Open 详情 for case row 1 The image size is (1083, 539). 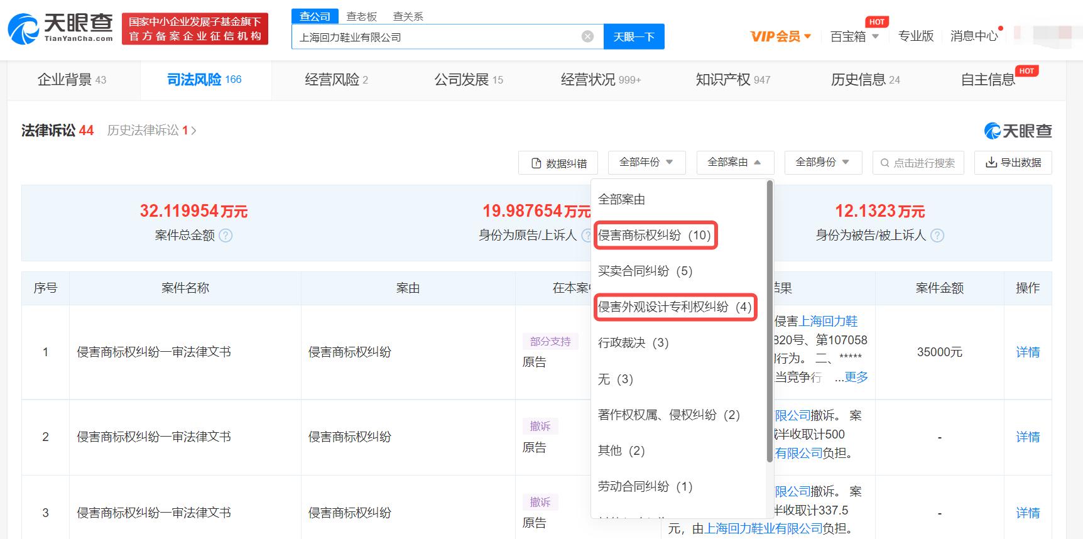[1028, 352]
